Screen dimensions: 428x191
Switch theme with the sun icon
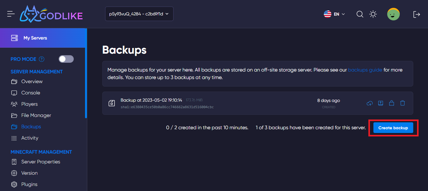pos(373,14)
